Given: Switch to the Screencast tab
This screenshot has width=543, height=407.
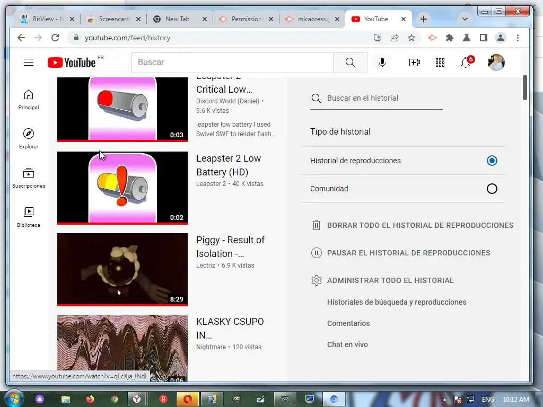Looking at the screenshot, I should [x=113, y=19].
